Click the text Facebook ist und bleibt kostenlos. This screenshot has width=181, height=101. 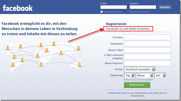click(128, 29)
